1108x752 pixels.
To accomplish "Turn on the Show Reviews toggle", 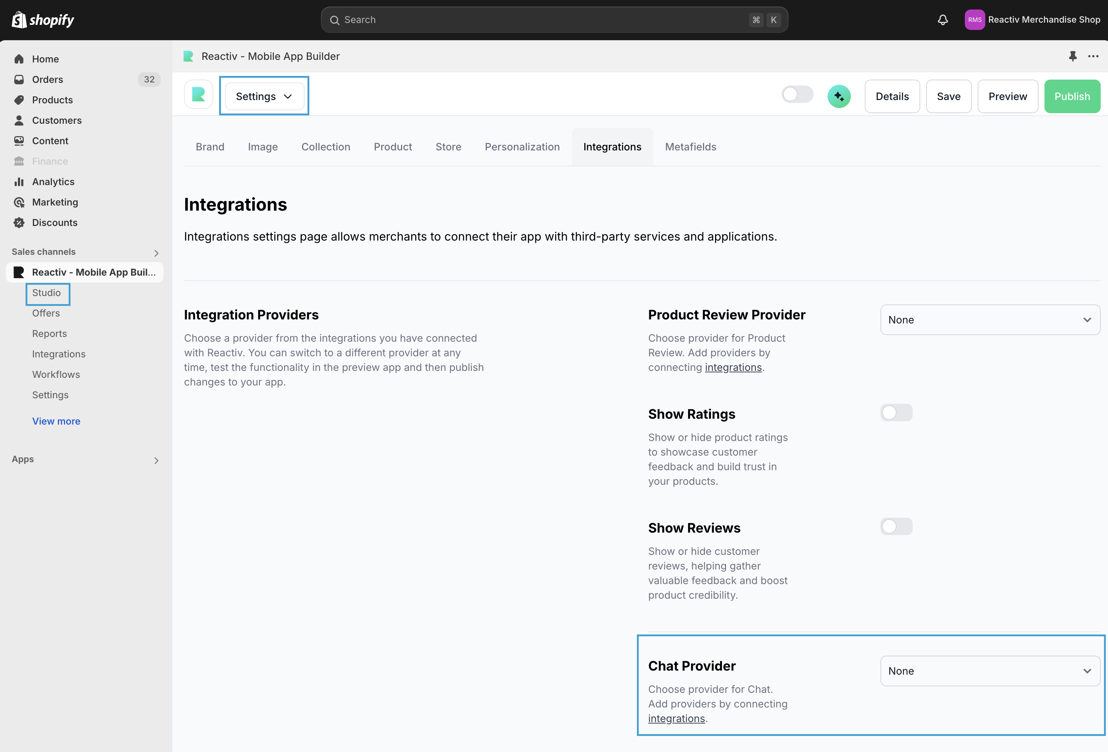I will pos(896,527).
